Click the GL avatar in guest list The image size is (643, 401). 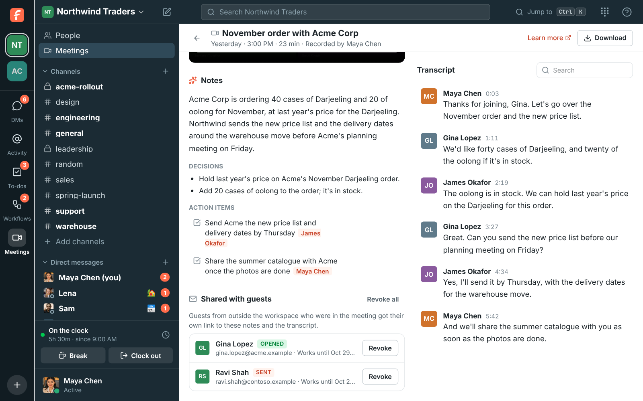[203, 348]
